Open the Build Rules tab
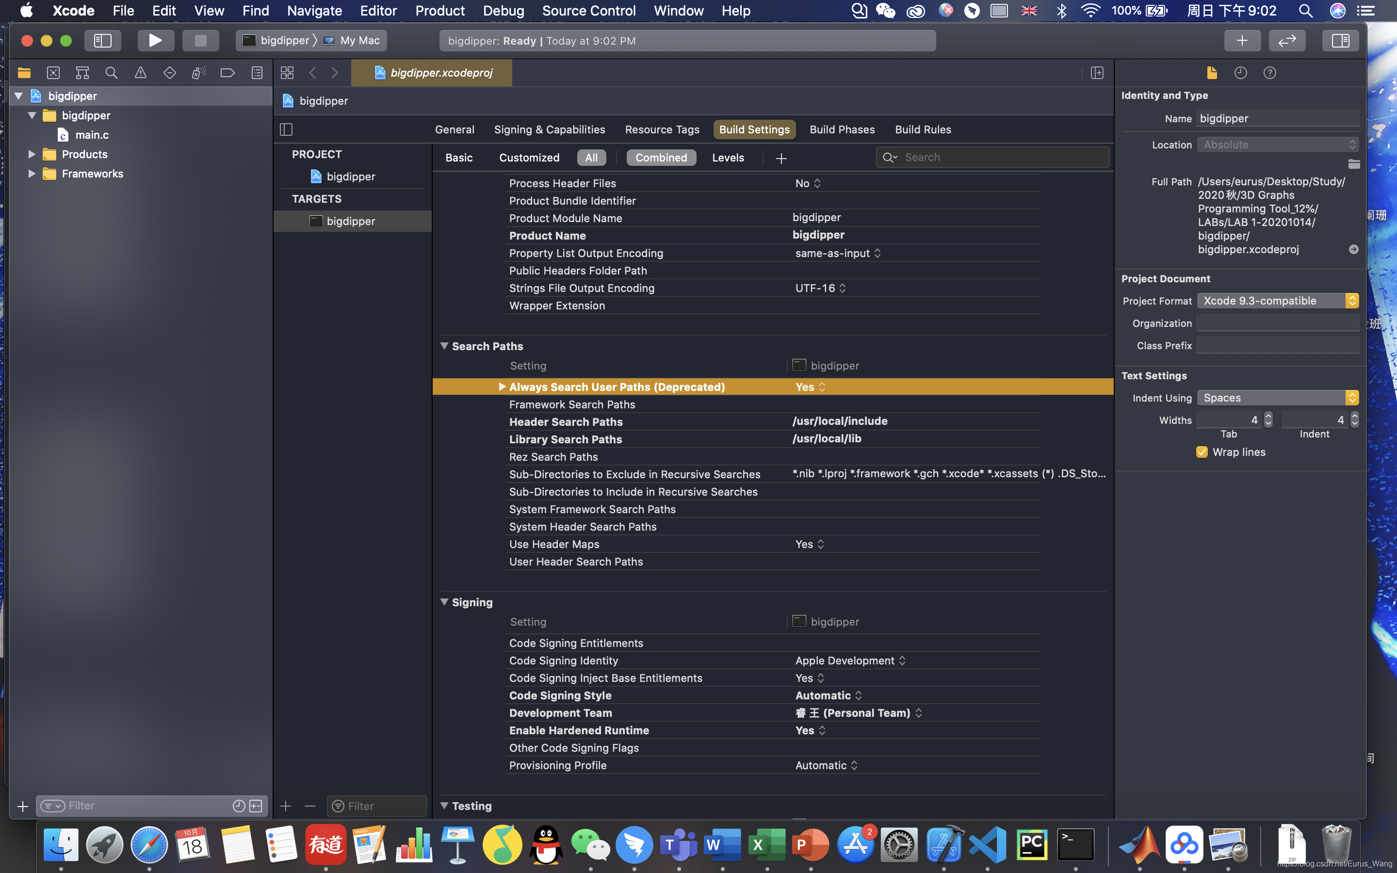Image resolution: width=1397 pixels, height=873 pixels. [923, 129]
